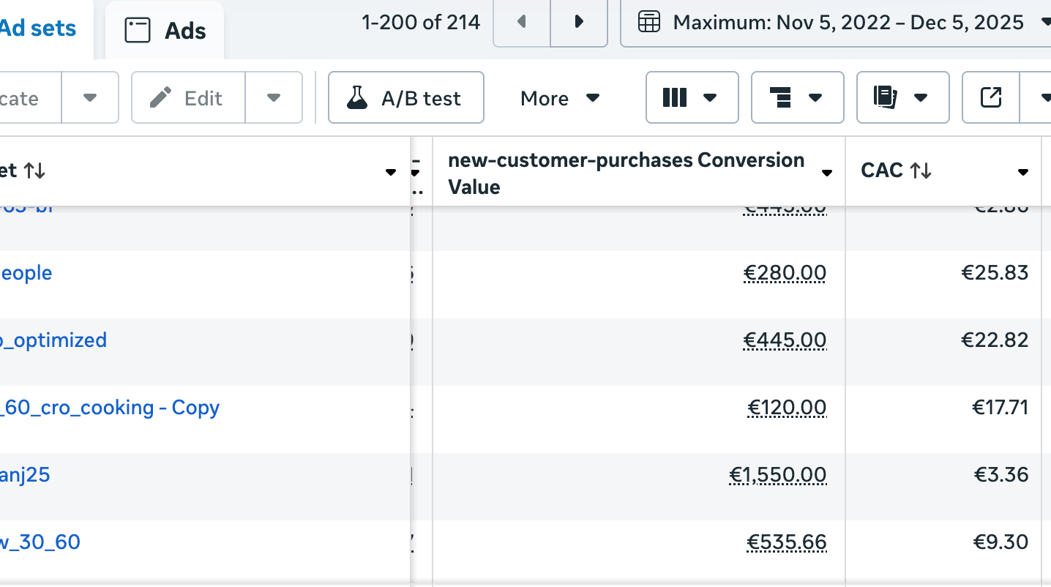Open the _60_cro_cooking - Copy ad set
This screenshot has height=587, width=1051.
pyautogui.click(x=110, y=408)
